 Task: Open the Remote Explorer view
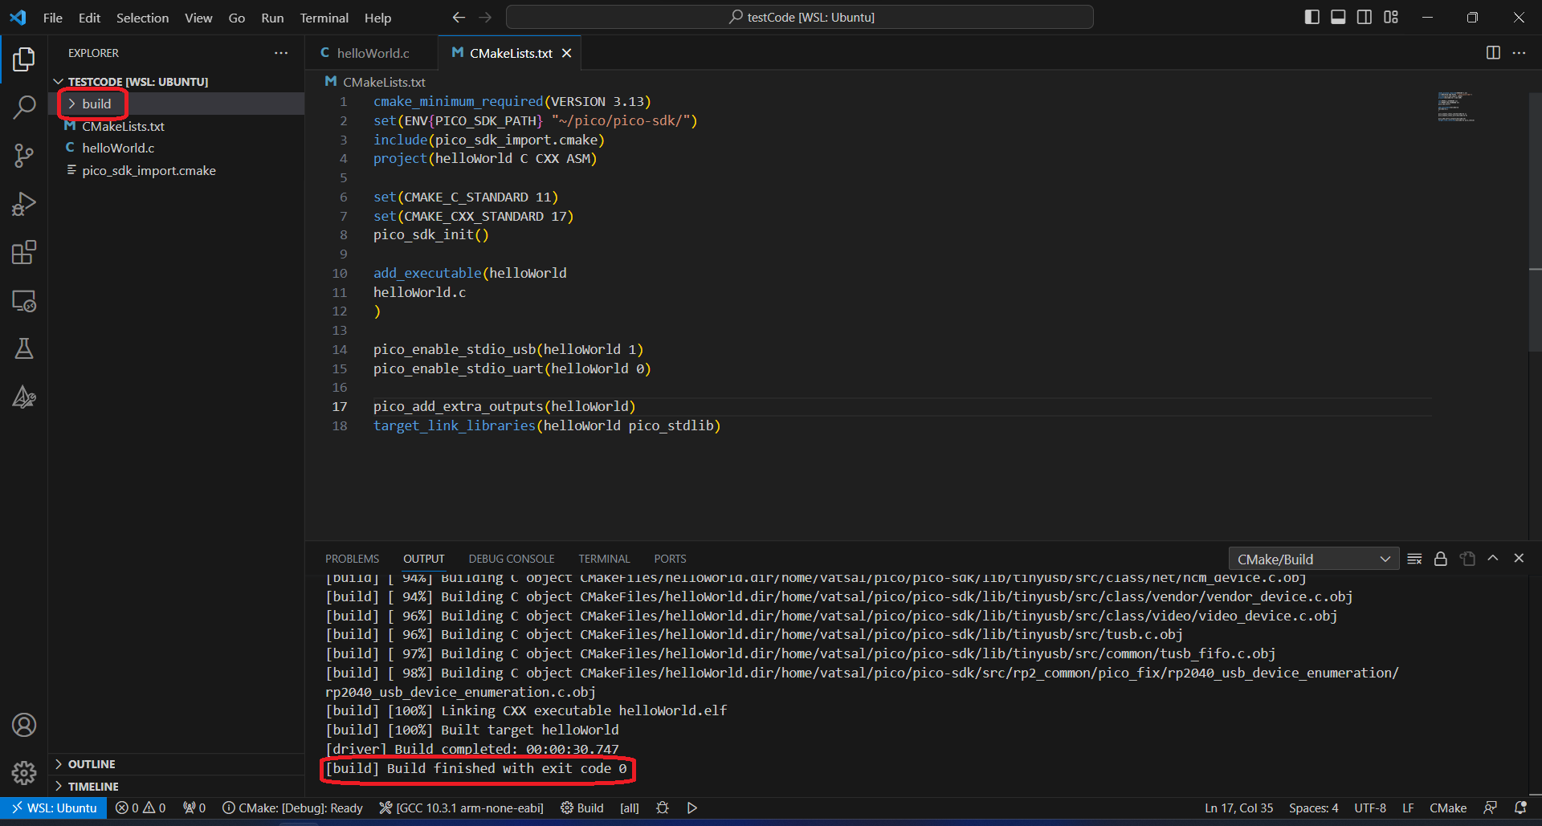(24, 301)
